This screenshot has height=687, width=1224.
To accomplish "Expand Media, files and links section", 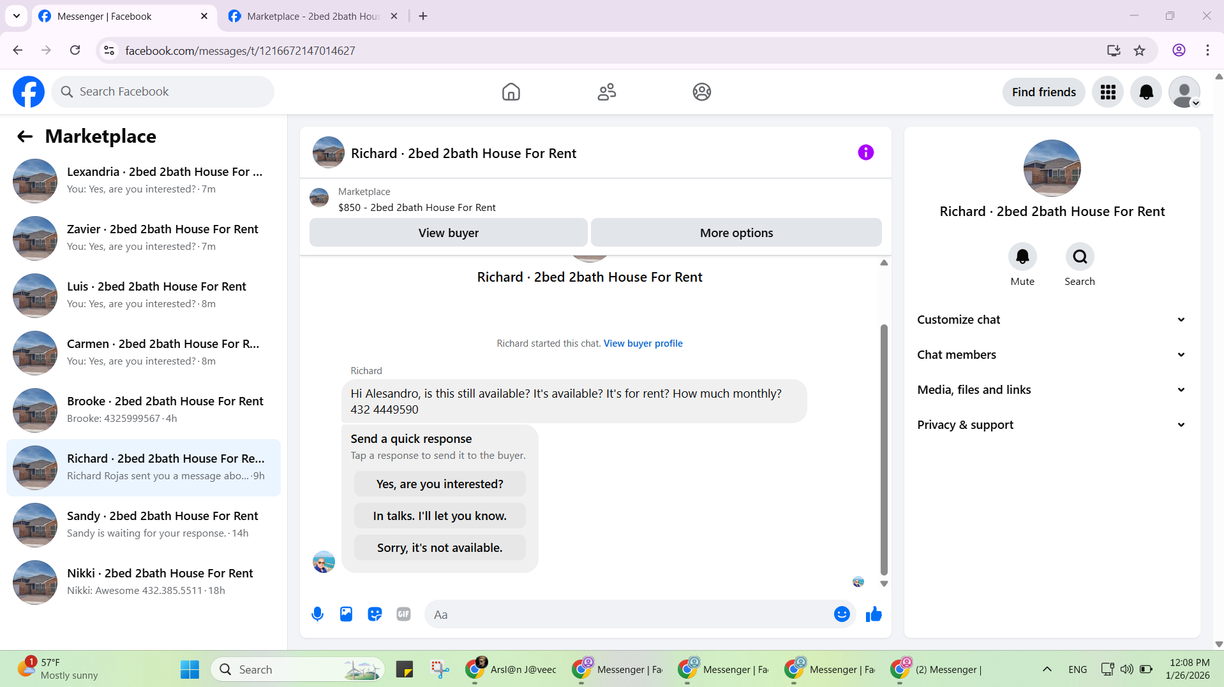I will 1052,390.
